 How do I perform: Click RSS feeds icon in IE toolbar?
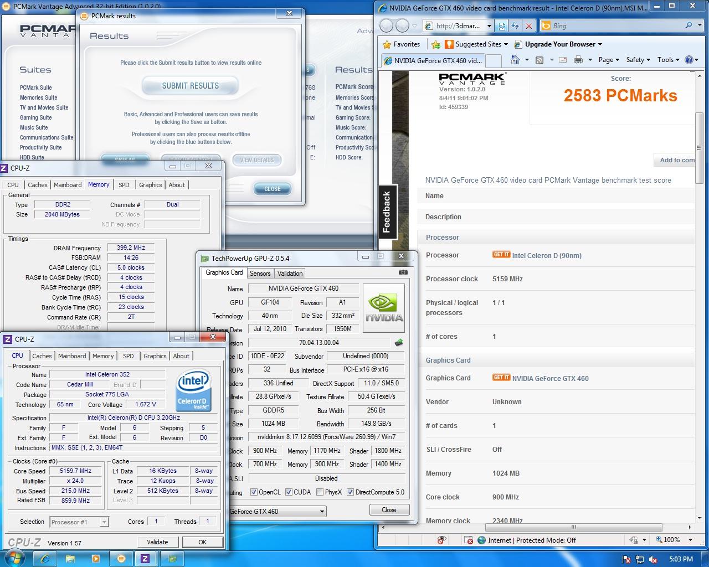pos(539,60)
